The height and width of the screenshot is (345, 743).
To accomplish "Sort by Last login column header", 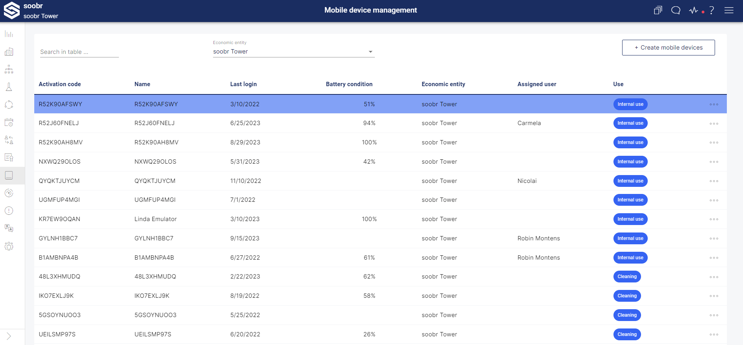I will click(243, 84).
